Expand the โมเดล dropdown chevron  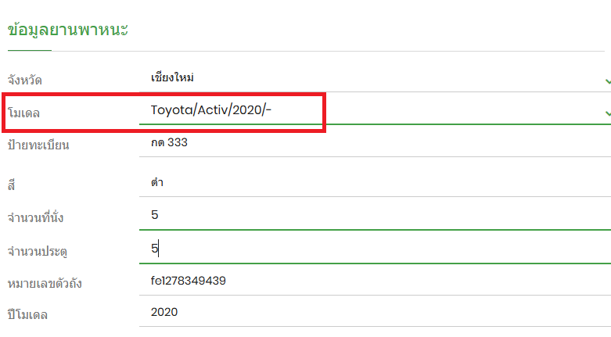607,113
